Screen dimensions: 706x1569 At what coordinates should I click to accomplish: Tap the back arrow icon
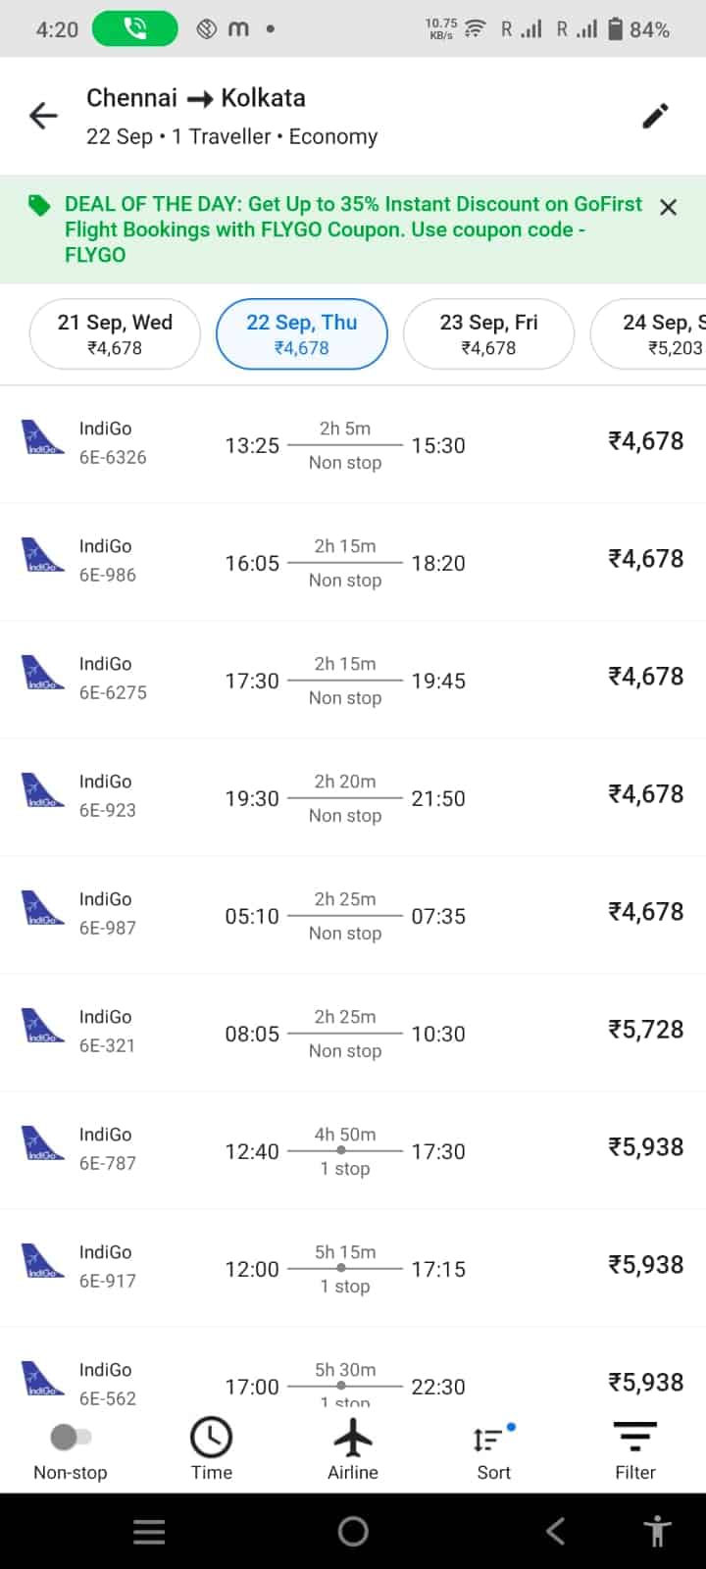point(44,117)
